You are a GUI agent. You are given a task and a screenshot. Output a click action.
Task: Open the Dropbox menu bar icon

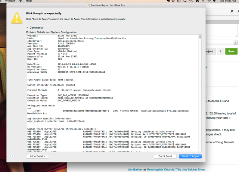(x=173, y=1)
